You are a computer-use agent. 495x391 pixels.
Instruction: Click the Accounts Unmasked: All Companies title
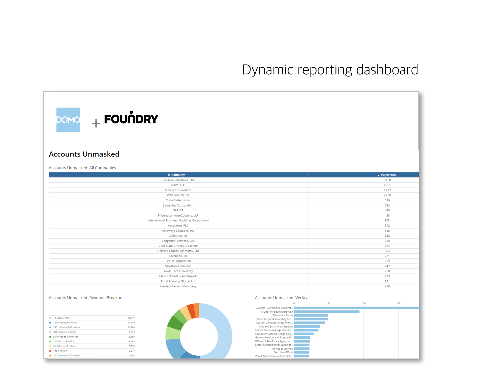pyautogui.click(x=82, y=168)
